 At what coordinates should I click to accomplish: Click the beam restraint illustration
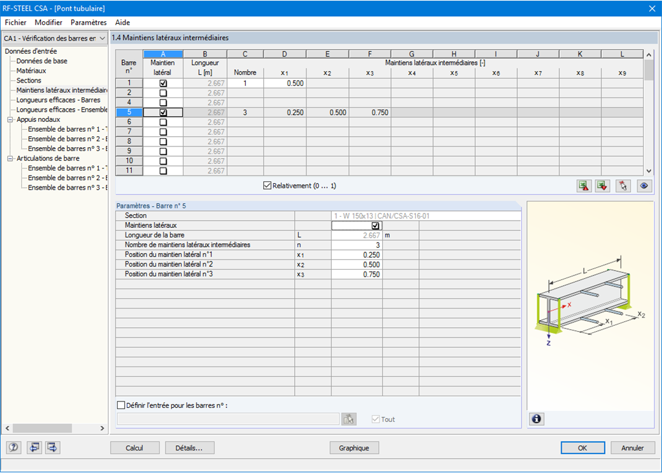[x=590, y=300]
